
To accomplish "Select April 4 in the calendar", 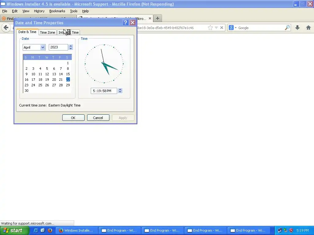I will click(x=40, y=69).
